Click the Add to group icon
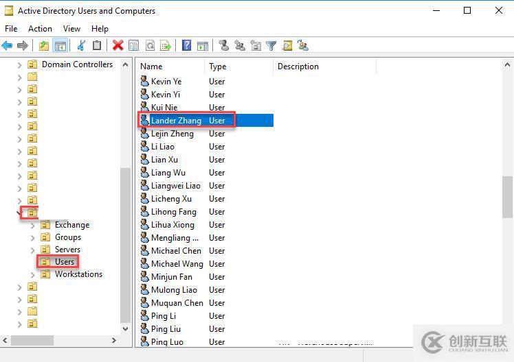Viewport: 514px width, 362px height. pyautogui.click(x=303, y=45)
